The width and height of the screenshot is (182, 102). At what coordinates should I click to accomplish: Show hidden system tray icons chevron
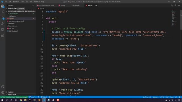pyautogui.click(x=163, y=100)
